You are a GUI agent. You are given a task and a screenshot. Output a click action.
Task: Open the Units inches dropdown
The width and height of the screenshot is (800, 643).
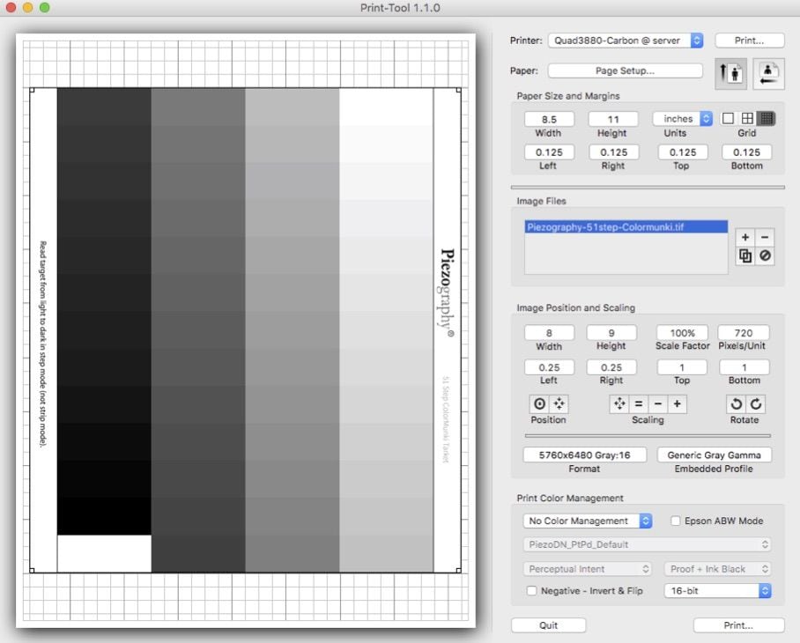(x=683, y=118)
